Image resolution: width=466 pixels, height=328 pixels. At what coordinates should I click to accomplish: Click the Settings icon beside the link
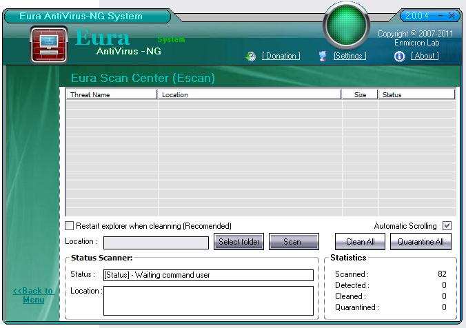(x=323, y=56)
